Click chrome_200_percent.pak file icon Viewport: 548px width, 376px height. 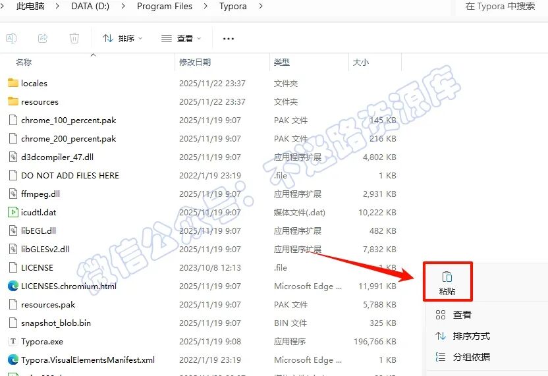pos(13,139)
